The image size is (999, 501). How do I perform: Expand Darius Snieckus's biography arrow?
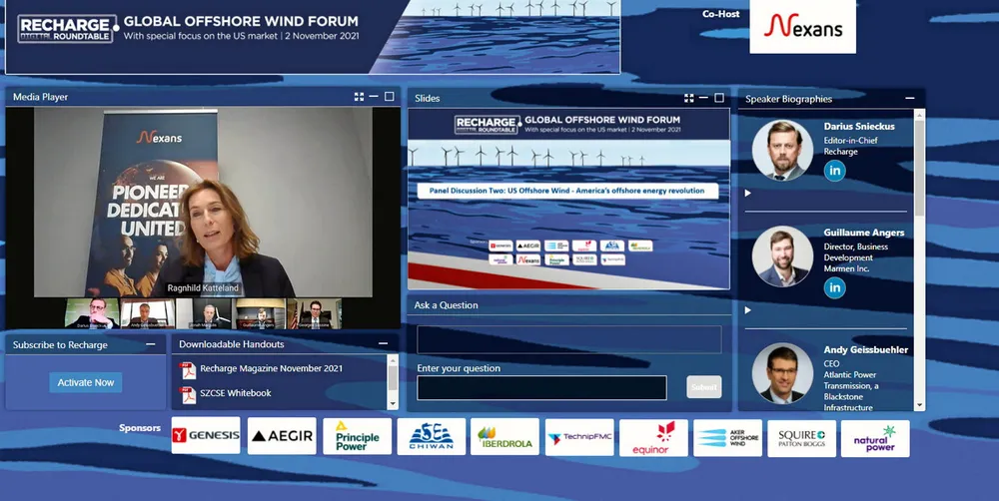pos(749,194)
